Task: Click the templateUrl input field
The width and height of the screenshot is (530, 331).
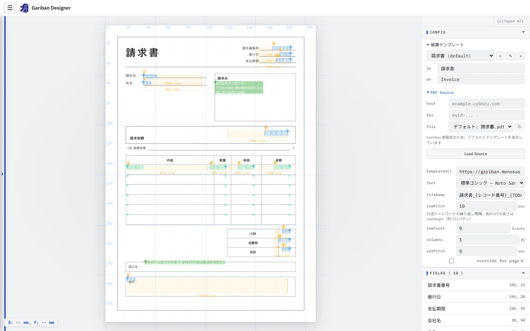Action: click(490, 172)
